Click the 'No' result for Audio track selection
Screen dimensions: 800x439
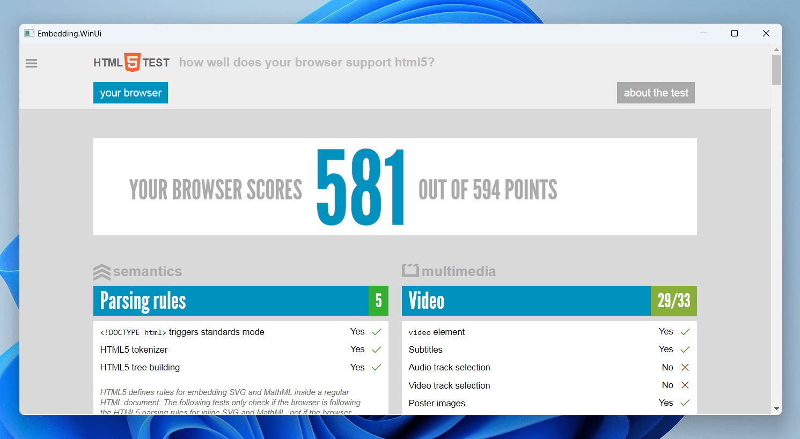coord(667,367)
